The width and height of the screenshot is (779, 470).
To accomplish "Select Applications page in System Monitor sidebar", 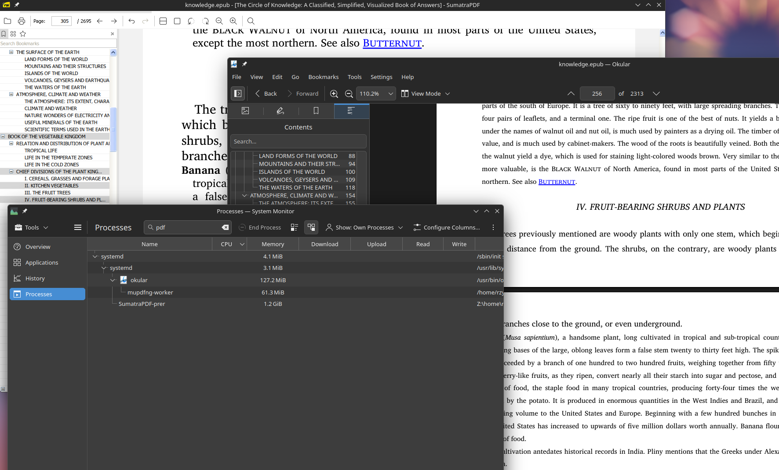I will tap(47, 262).
